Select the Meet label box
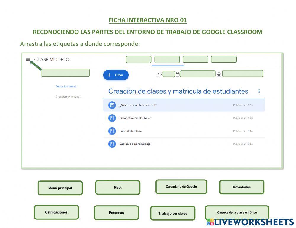The height and width of the screenshot is (228, 296). click(x=118, y=188)
